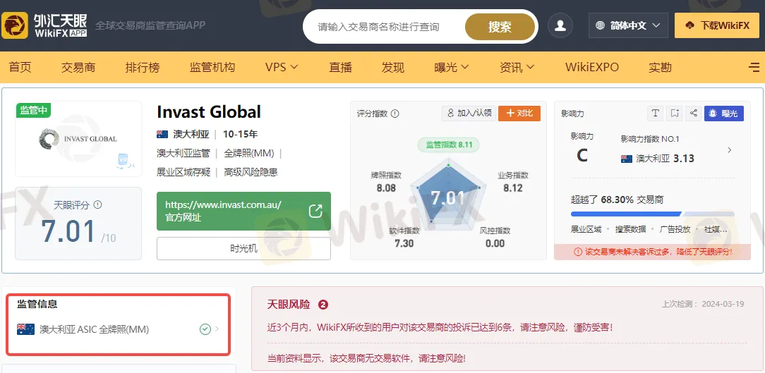Click the blue influence progress bar
The image size is (765, 373).
tap(625, 214)
